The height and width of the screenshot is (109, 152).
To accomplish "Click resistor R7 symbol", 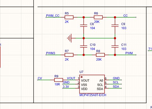I will pyautogui.click(x=69, y=55).
